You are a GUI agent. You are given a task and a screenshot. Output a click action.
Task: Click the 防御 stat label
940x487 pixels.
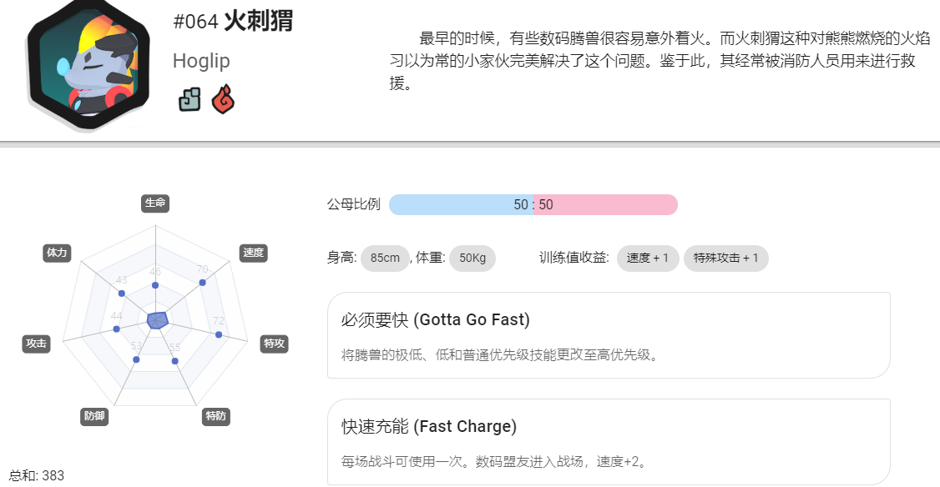click(94, 416)
